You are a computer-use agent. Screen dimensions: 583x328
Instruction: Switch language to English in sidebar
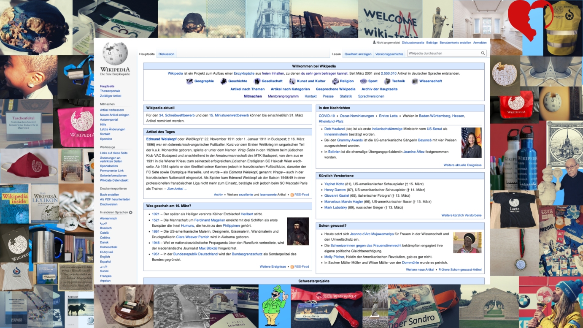coord(105,257)
